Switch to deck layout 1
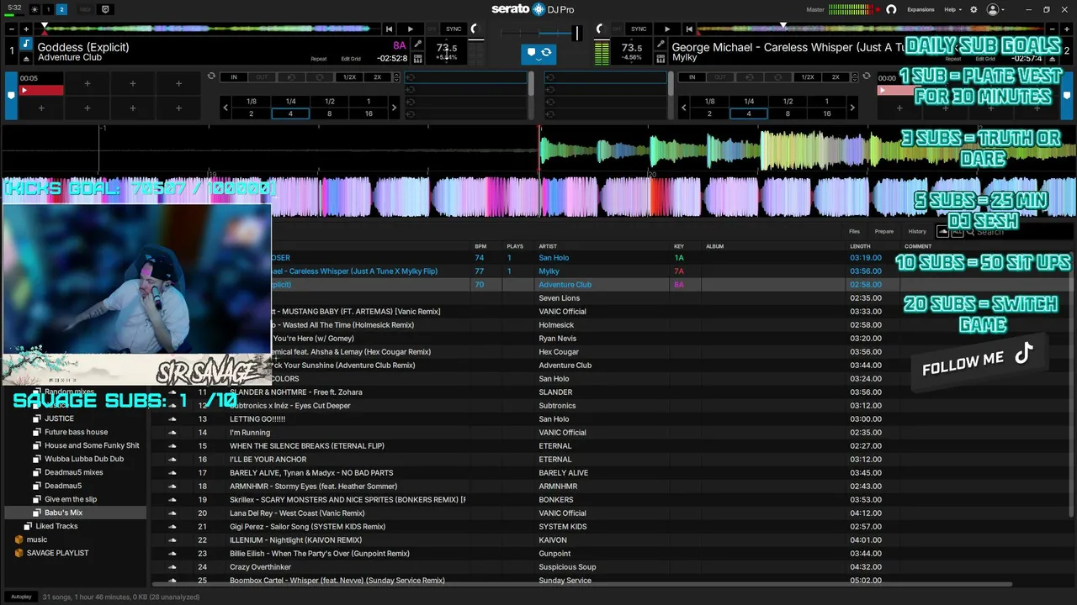This screenshot has width=1077, height=605. pos(48,9)
